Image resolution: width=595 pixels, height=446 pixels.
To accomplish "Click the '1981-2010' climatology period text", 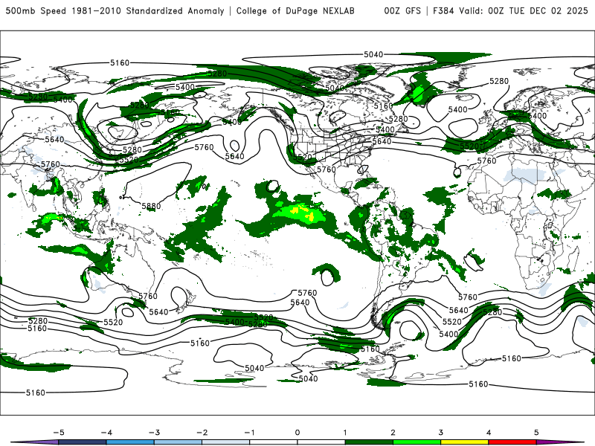I will [97, 10].
